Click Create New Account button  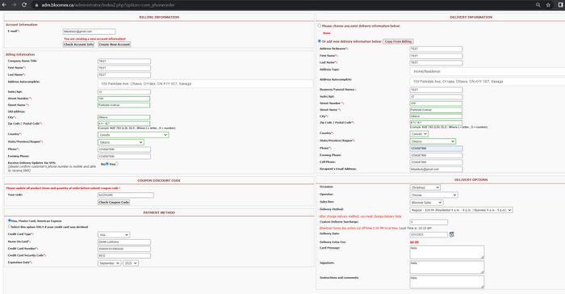click(x=115, y=44)
